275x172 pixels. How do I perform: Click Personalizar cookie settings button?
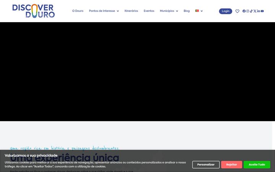pos(206,165)
